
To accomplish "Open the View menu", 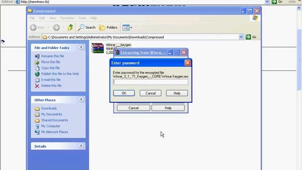I will [x=52, y=18].
